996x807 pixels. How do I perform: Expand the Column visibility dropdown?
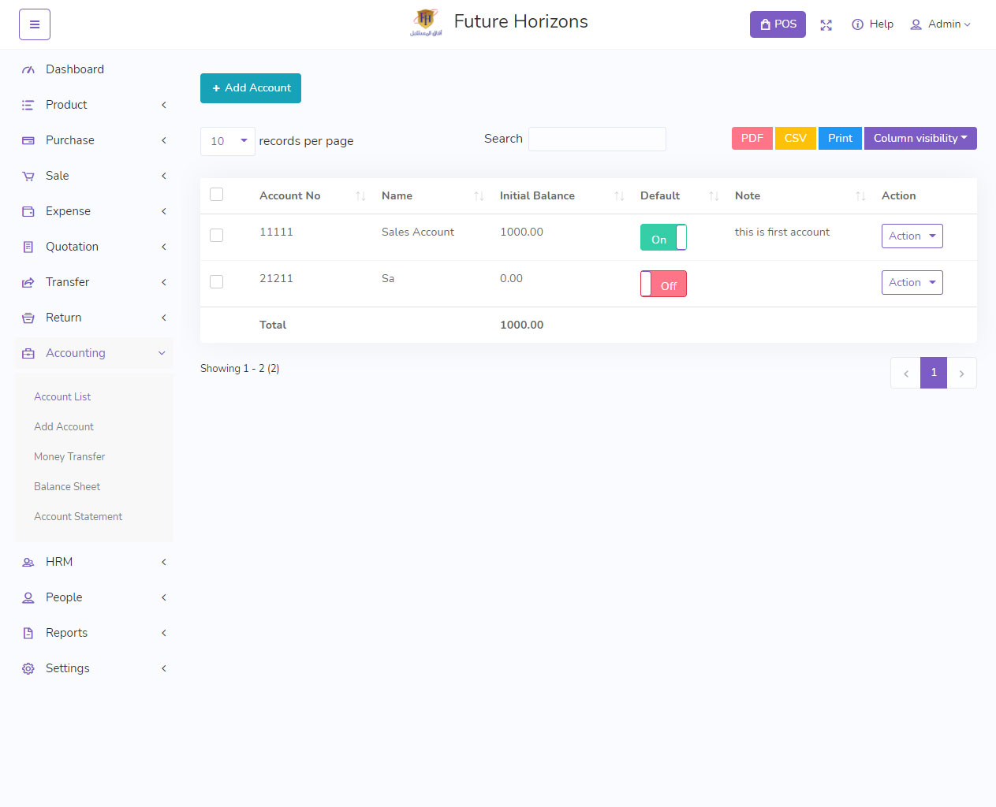point(920,139)
